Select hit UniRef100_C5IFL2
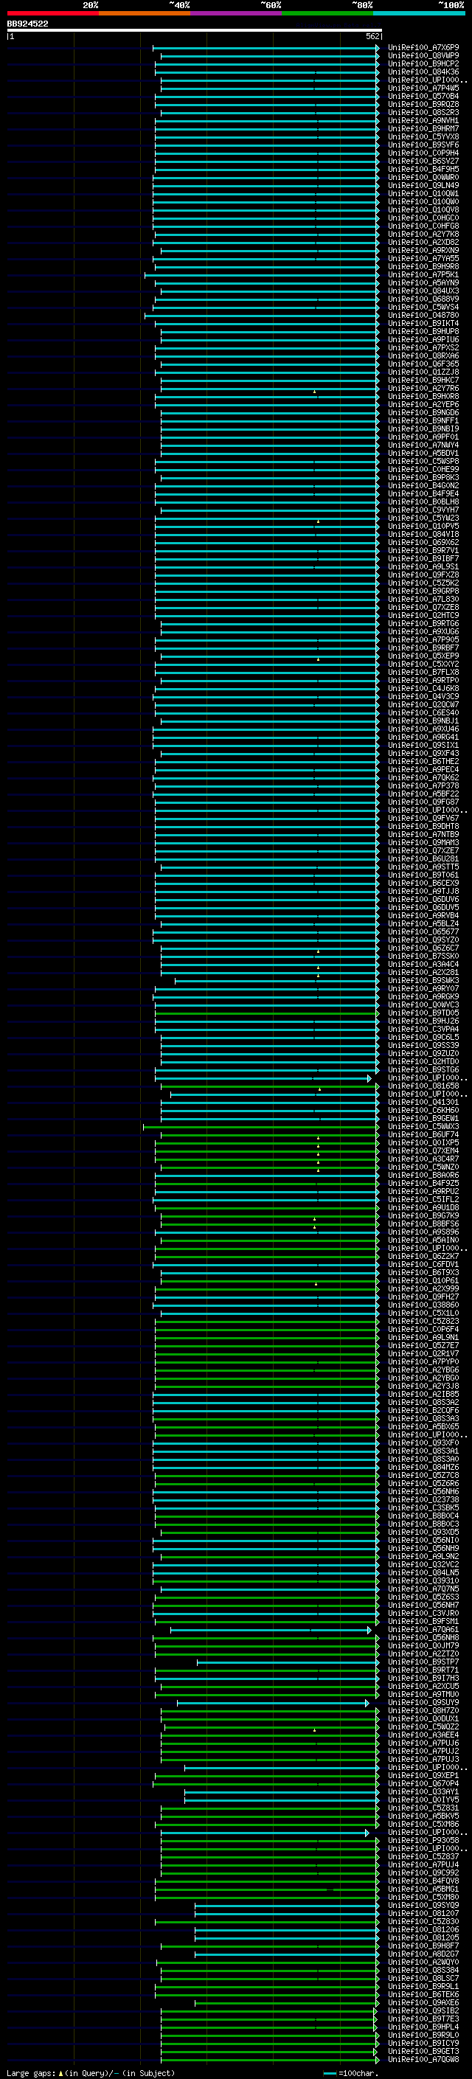 coord(423,1199)
